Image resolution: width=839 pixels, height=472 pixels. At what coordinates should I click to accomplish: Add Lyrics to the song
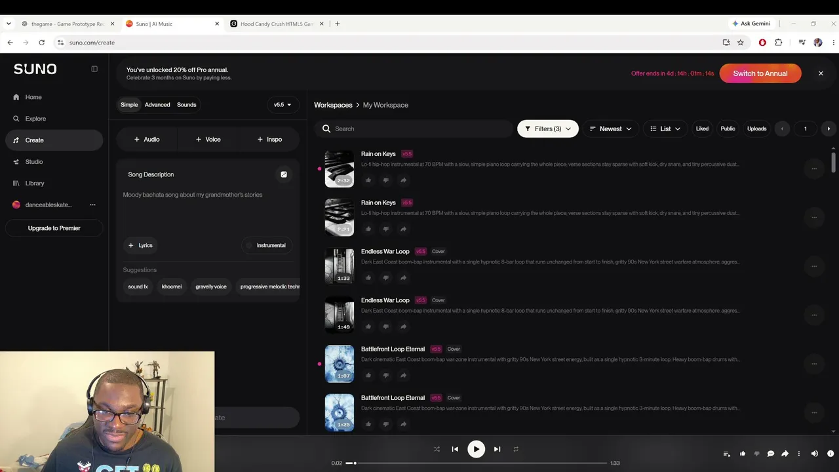pos(141,245)
